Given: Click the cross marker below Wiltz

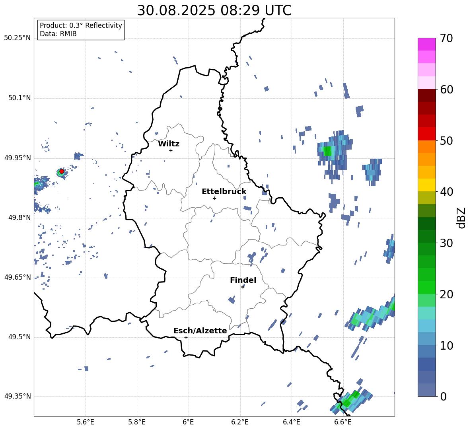Looking at the screenshot, I should point(171,150).
